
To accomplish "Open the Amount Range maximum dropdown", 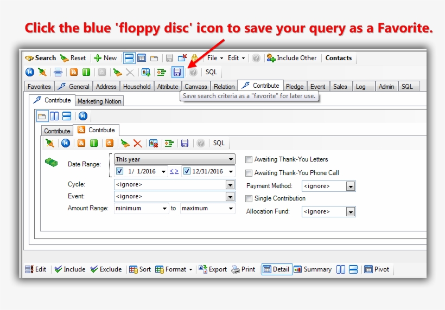I will pyautogui.click(x=231, y=209).
